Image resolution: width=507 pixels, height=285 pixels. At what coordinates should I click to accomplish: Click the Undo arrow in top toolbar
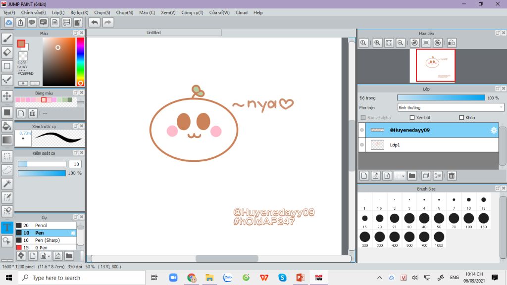tap(94, 22)
